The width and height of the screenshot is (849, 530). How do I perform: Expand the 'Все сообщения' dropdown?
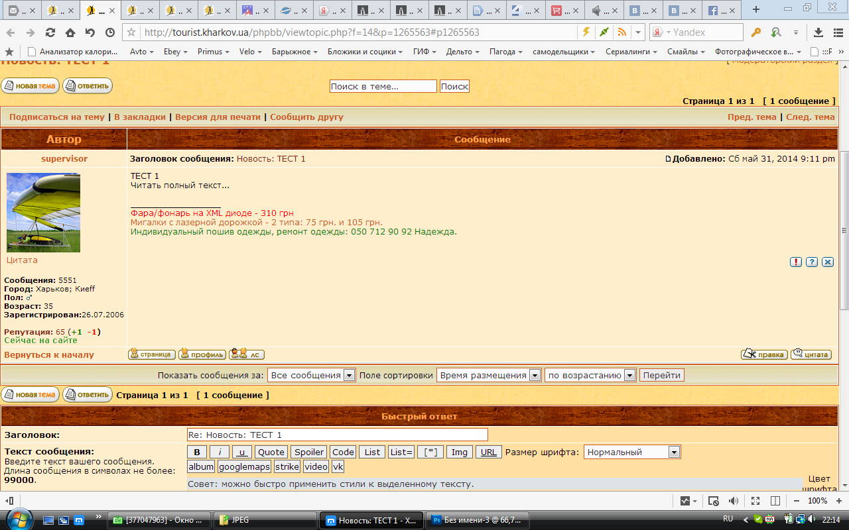click(x=349, y=375)
